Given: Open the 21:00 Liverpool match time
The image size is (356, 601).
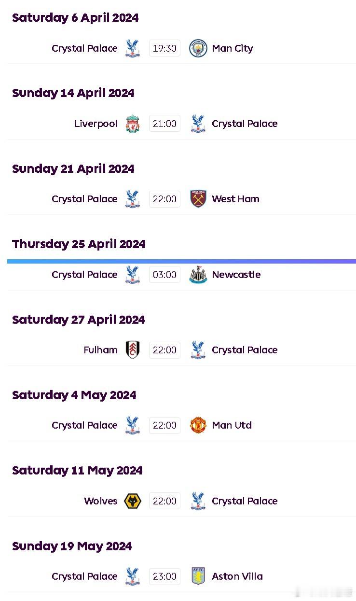Looking at the screenshot, I should click(164, 124).
